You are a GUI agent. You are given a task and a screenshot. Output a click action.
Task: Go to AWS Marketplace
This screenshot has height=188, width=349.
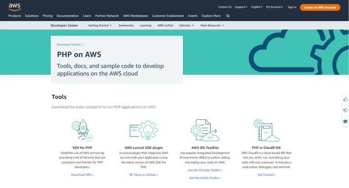click(x=135, y=16)
